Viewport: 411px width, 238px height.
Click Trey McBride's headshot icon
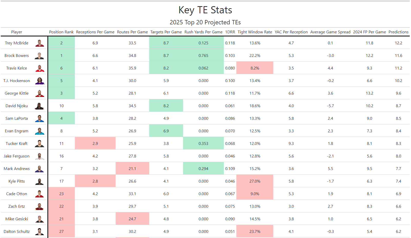39,43
